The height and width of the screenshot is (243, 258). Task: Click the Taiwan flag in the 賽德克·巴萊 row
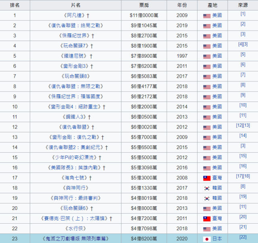tap(207, 218)
